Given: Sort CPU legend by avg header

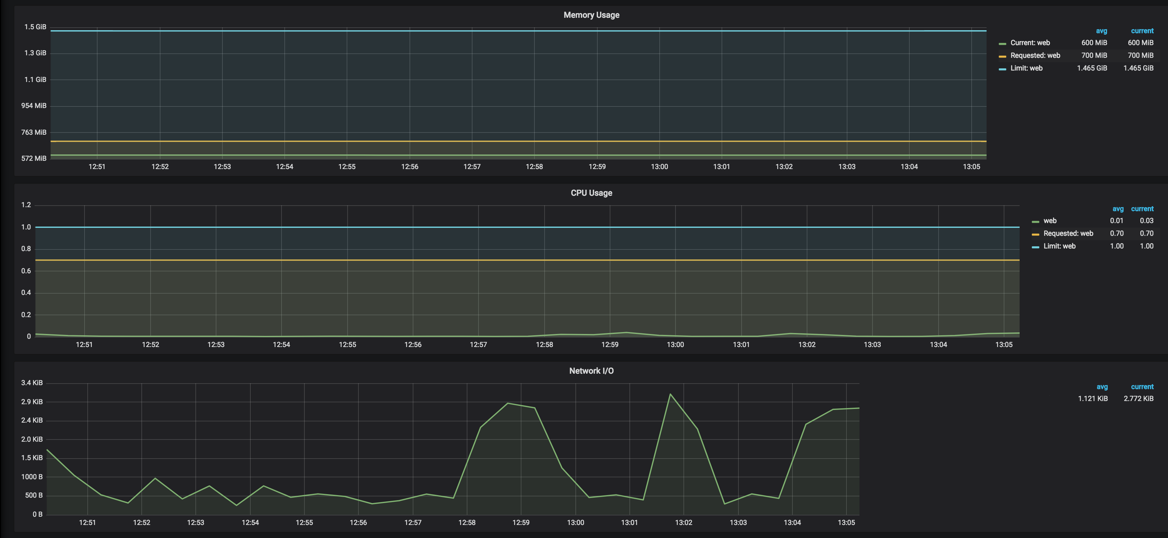Looking at the screenshot, I should pyautogui.click(x=1118, y=209).
